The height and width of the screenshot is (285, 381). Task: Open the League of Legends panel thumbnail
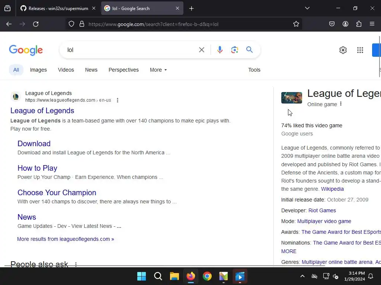click(292, 98)
